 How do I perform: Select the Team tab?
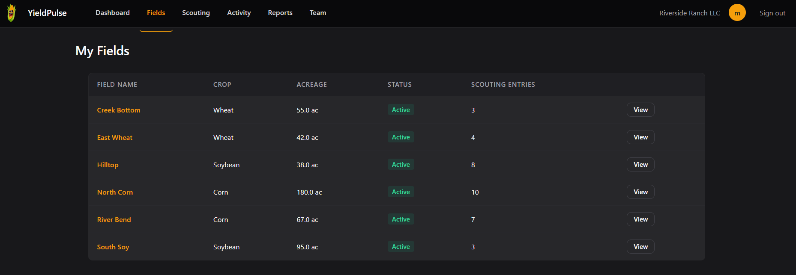coord(318,13)
